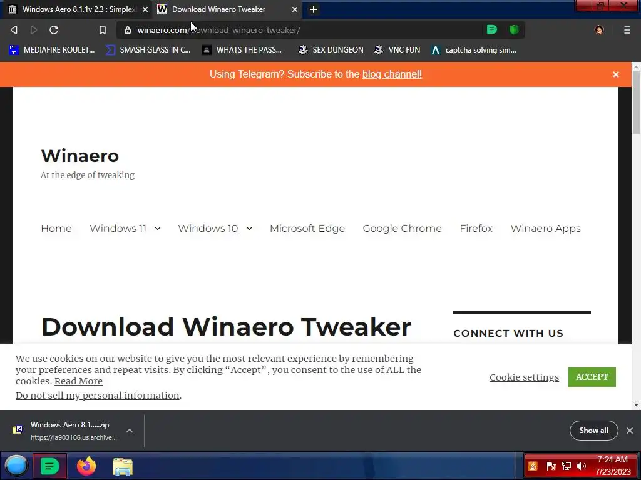The image size is (641, 480).
Task: Accept cookies with the ACCEPT button
Action: coord(592,377)
